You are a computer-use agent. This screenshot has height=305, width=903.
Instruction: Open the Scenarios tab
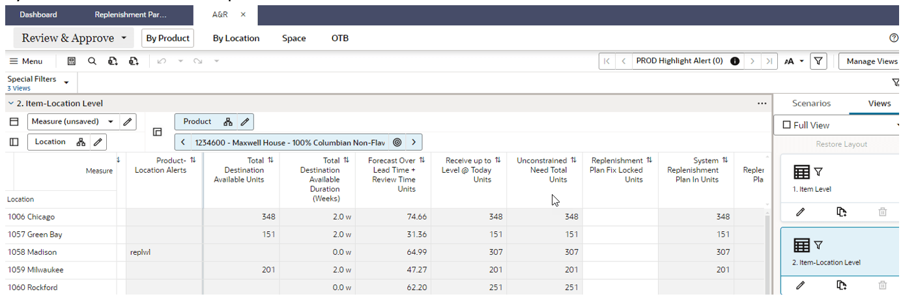click(x=811, y=104)
